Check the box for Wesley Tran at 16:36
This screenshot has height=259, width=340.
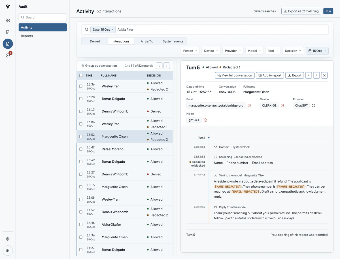81,86
